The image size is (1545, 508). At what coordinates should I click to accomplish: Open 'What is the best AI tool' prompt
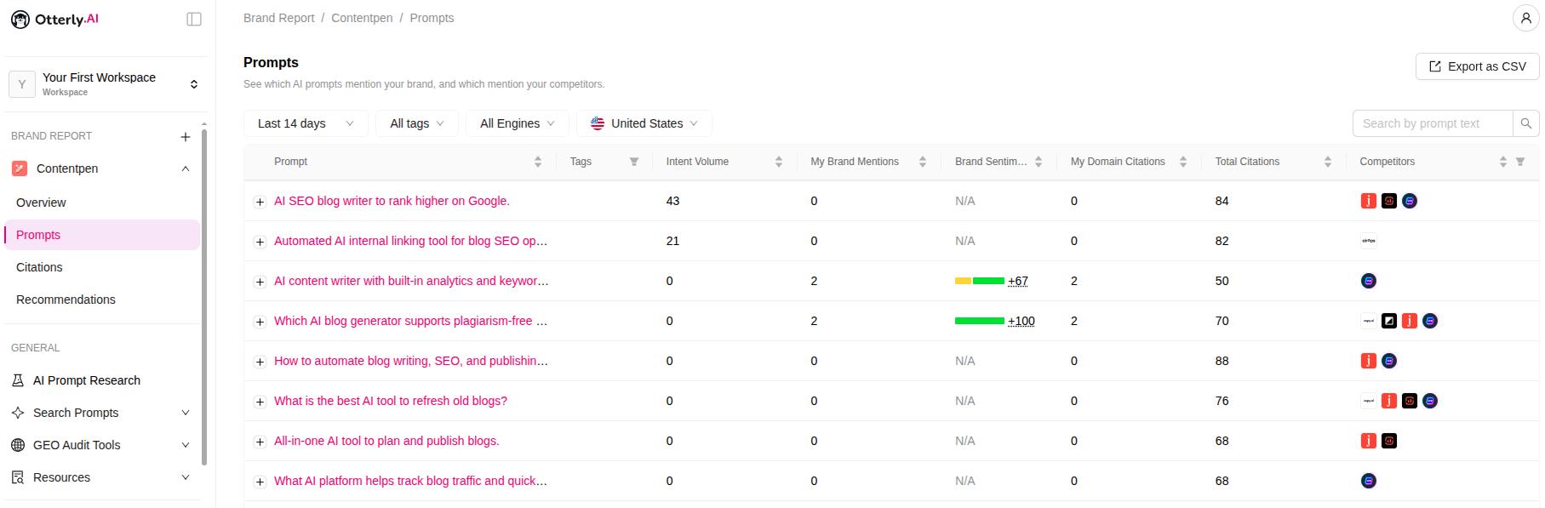click(391, 401)
